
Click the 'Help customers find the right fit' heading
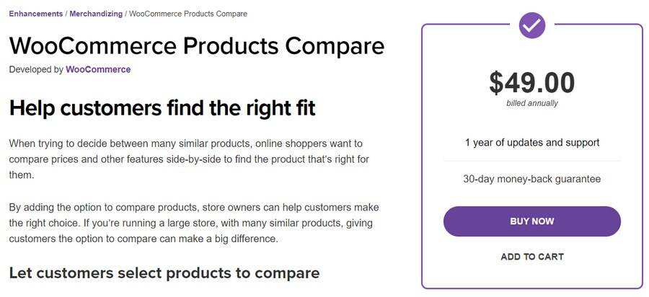162,108
